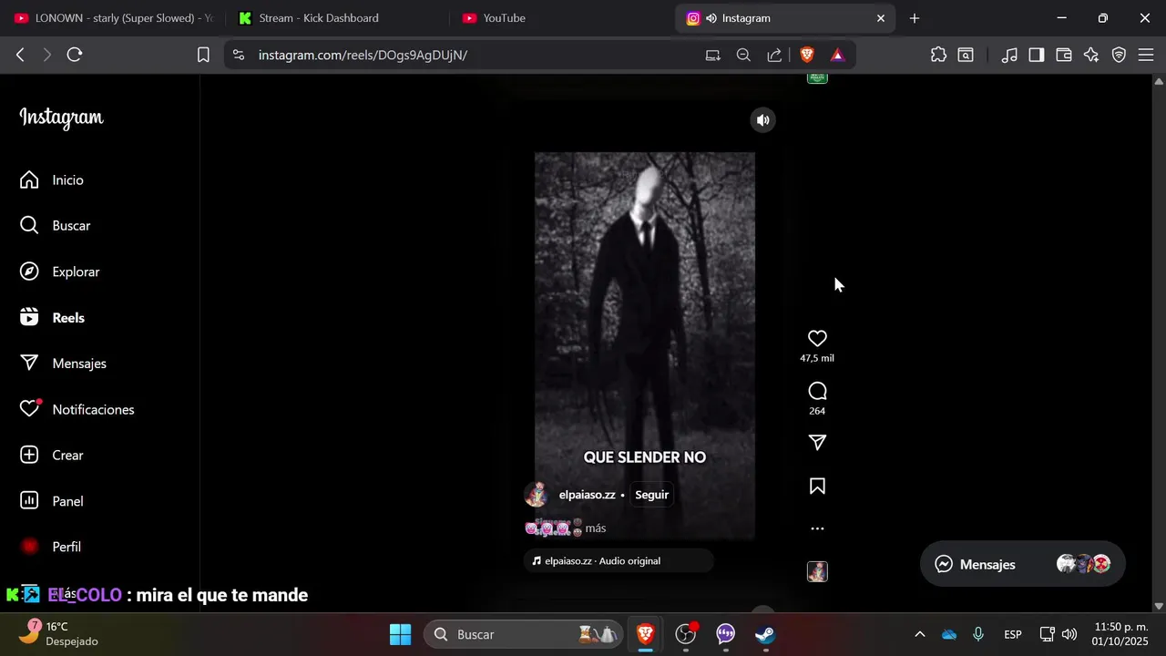Open the zoom magnifier in address bar

[743, 55]
